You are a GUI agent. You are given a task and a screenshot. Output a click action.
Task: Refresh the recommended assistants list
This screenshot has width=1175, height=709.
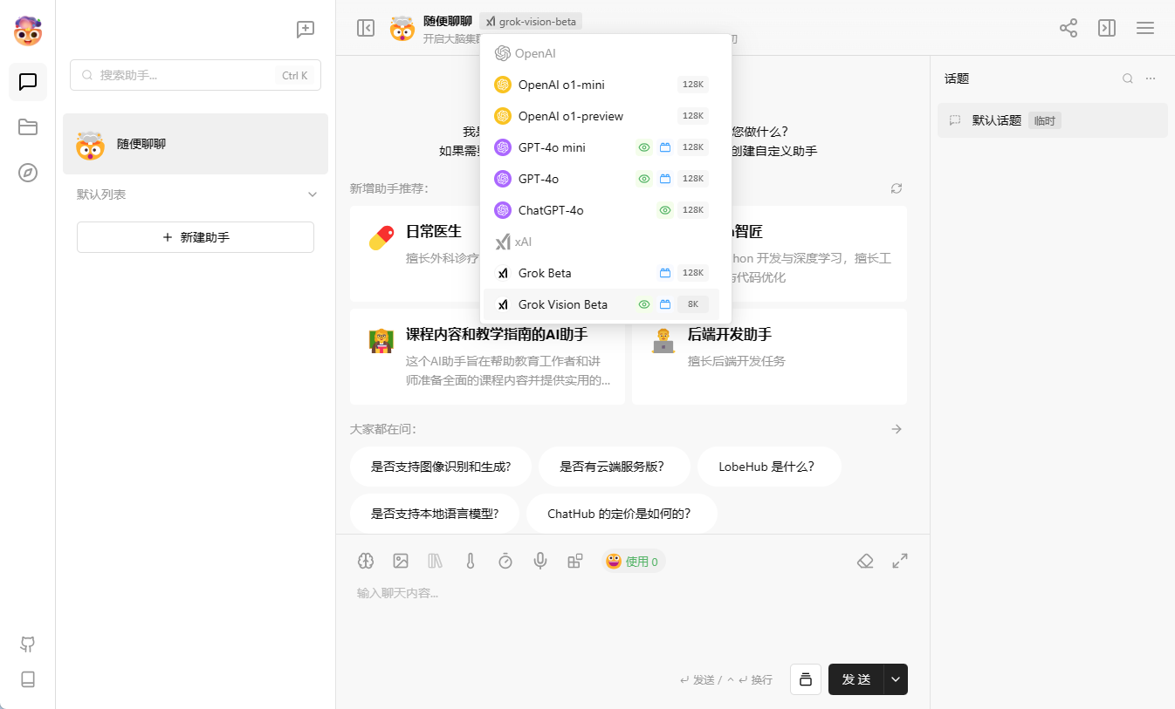[x=897, y=188]
